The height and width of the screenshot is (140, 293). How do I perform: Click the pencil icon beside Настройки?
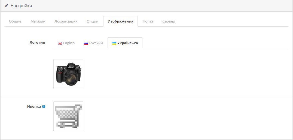(x=6, y=6)
